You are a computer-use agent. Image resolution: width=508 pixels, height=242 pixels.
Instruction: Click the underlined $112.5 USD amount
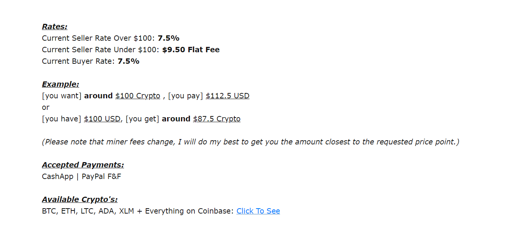coord(227,96)
